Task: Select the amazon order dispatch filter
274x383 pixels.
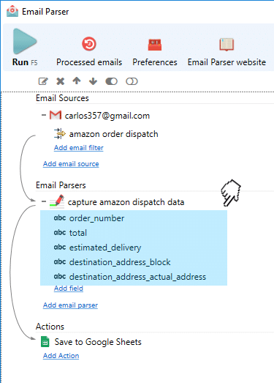Action: point(113,134)
